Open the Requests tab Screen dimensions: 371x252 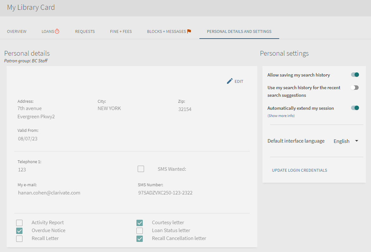point(85,32)
